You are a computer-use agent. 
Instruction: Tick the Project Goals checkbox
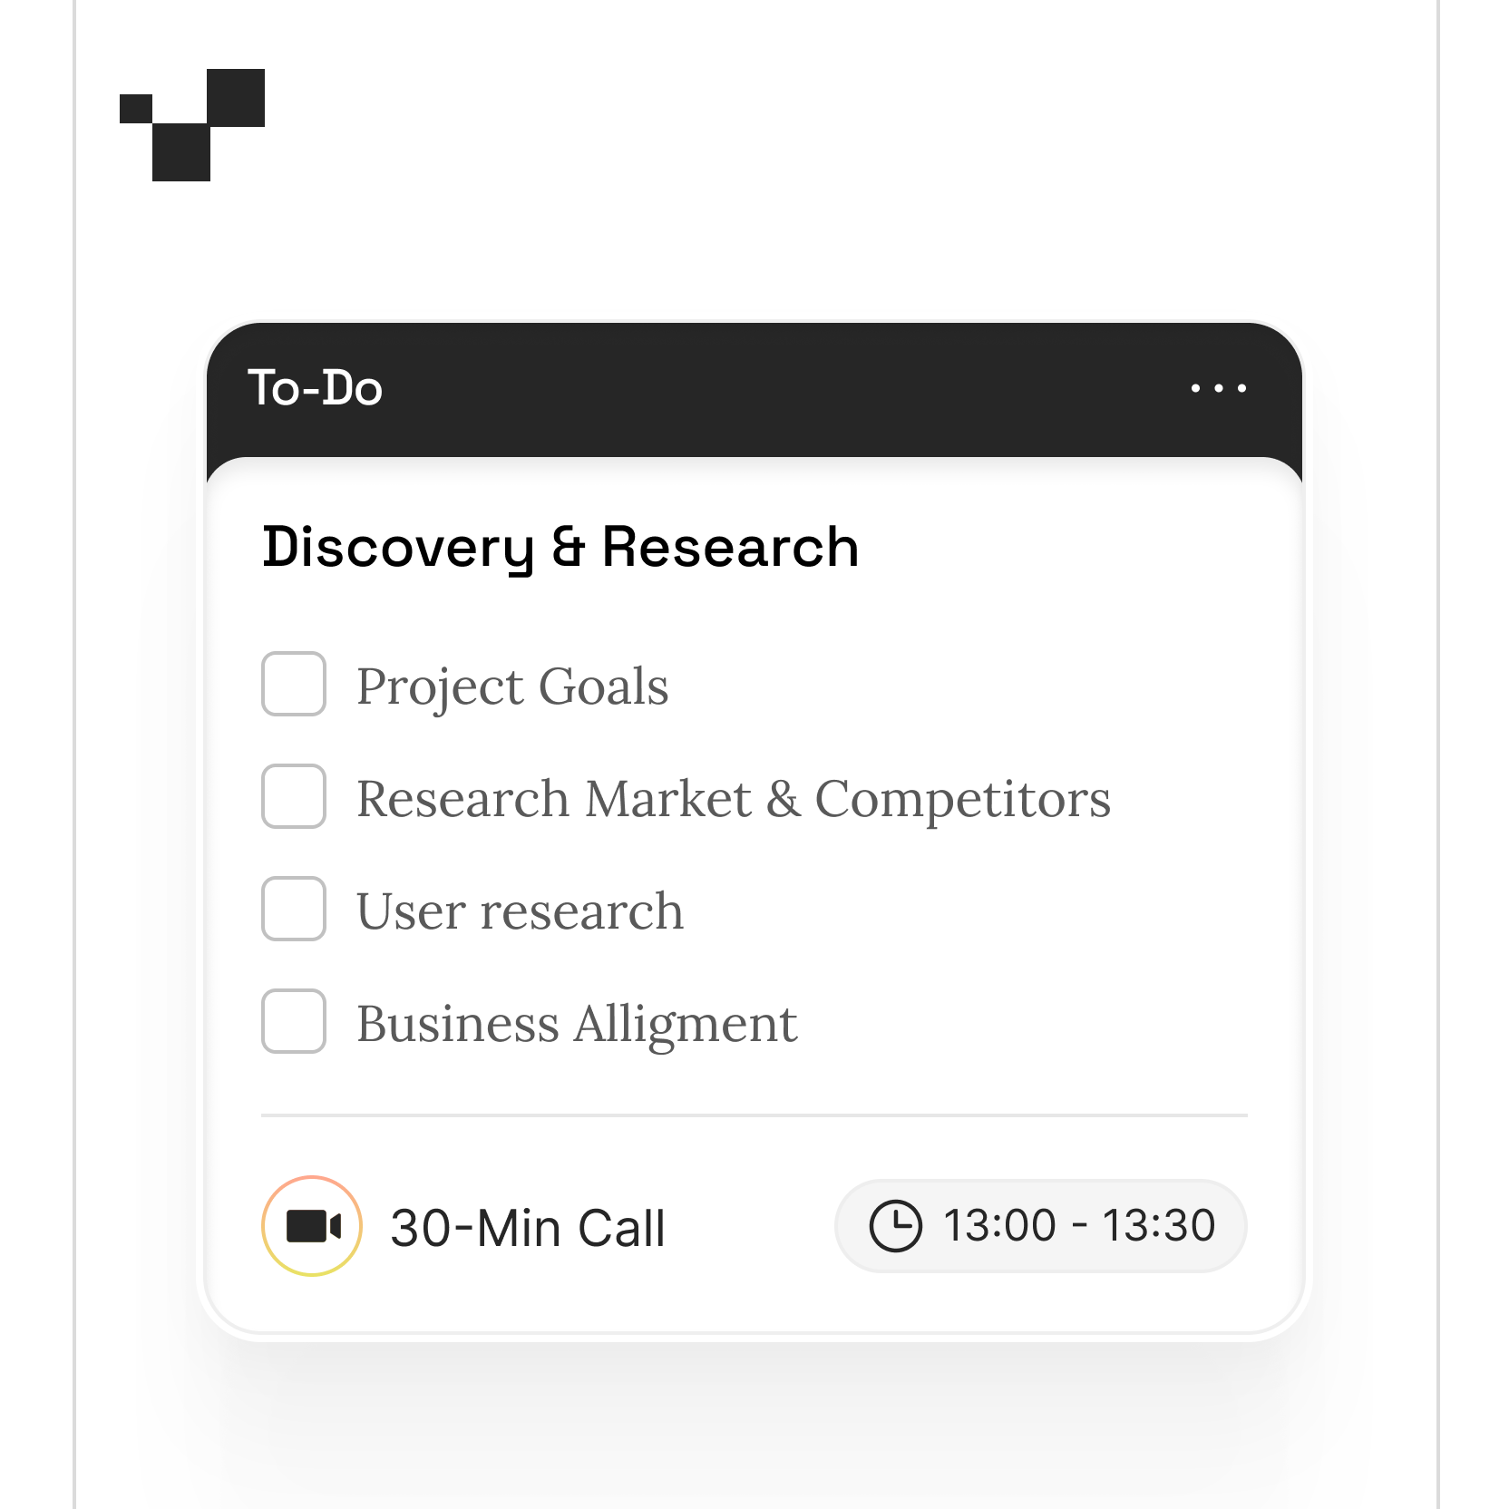tap(294, 684)
